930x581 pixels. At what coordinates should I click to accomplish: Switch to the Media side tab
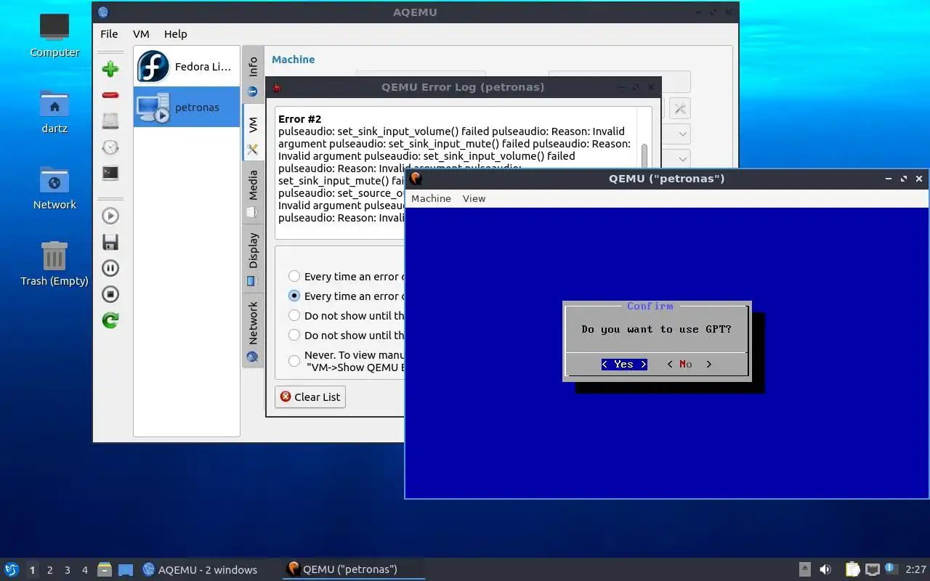[253, 193]
